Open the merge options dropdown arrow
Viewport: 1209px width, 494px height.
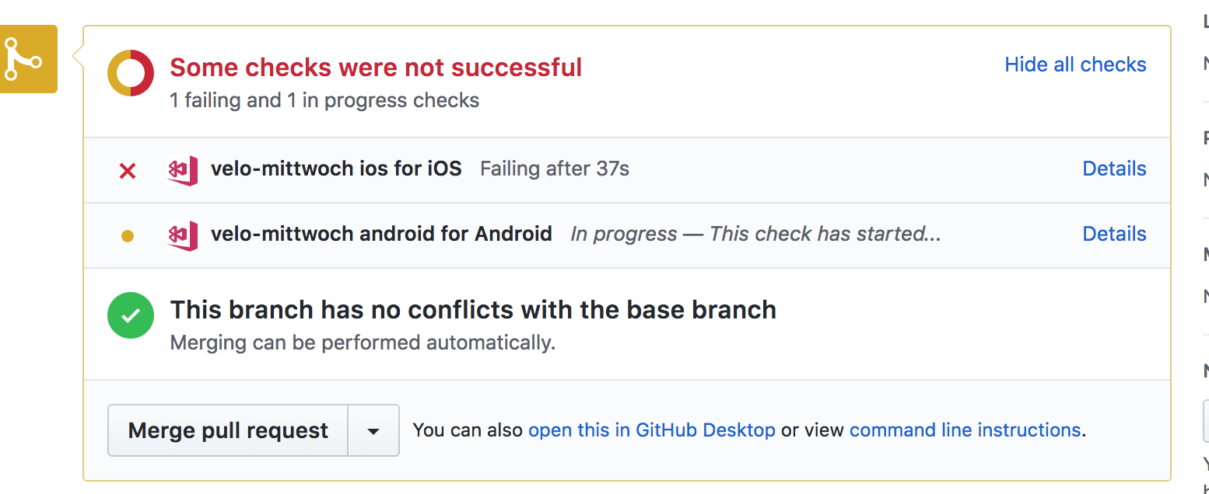click(373, 430)
